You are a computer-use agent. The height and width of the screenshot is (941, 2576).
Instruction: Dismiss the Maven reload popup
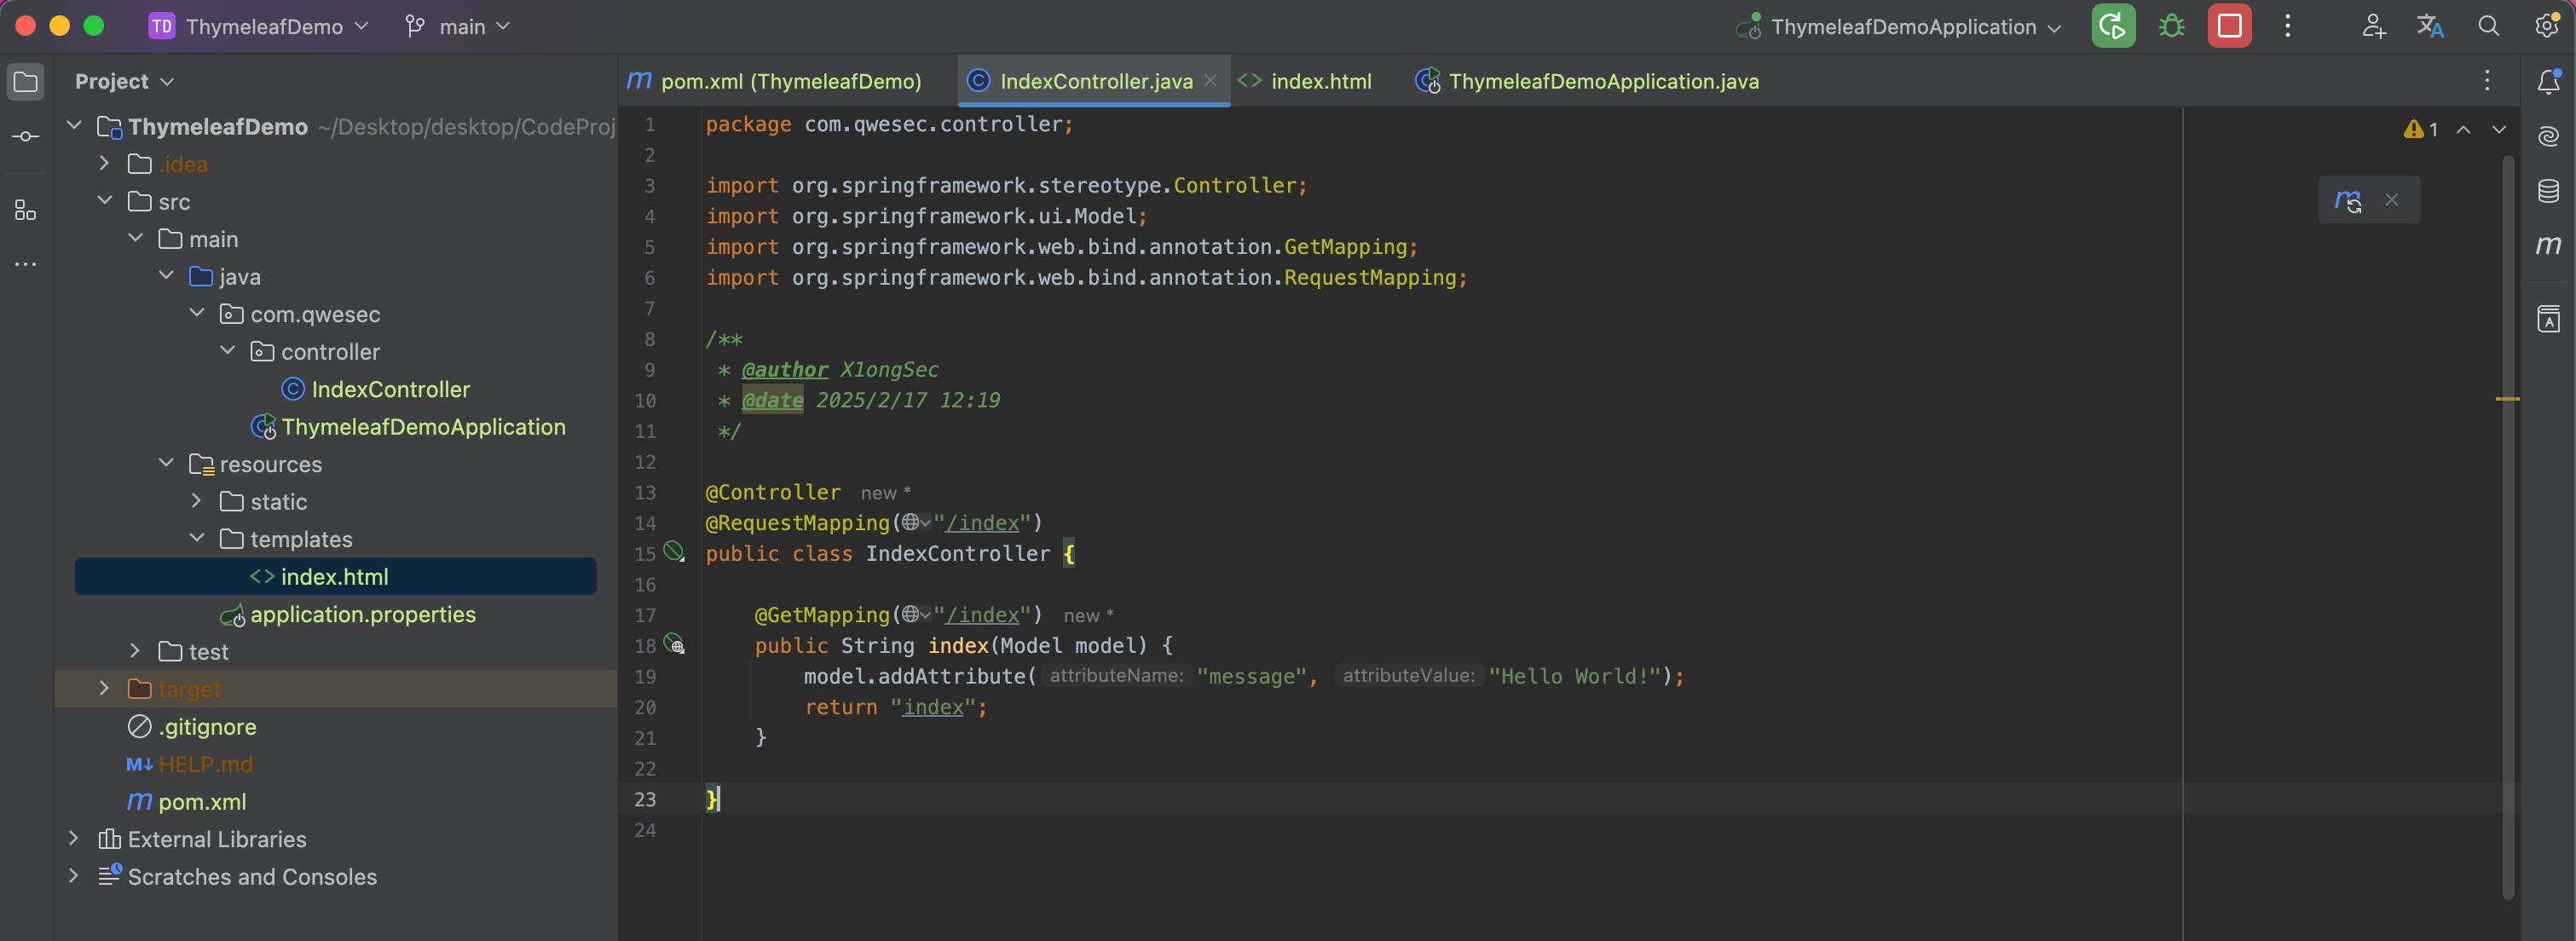click(x=2391, y=200)
